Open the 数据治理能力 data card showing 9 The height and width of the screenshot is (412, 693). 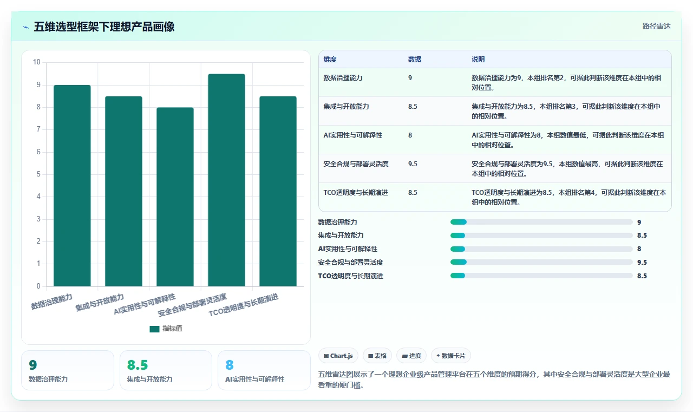coord(68,370)
